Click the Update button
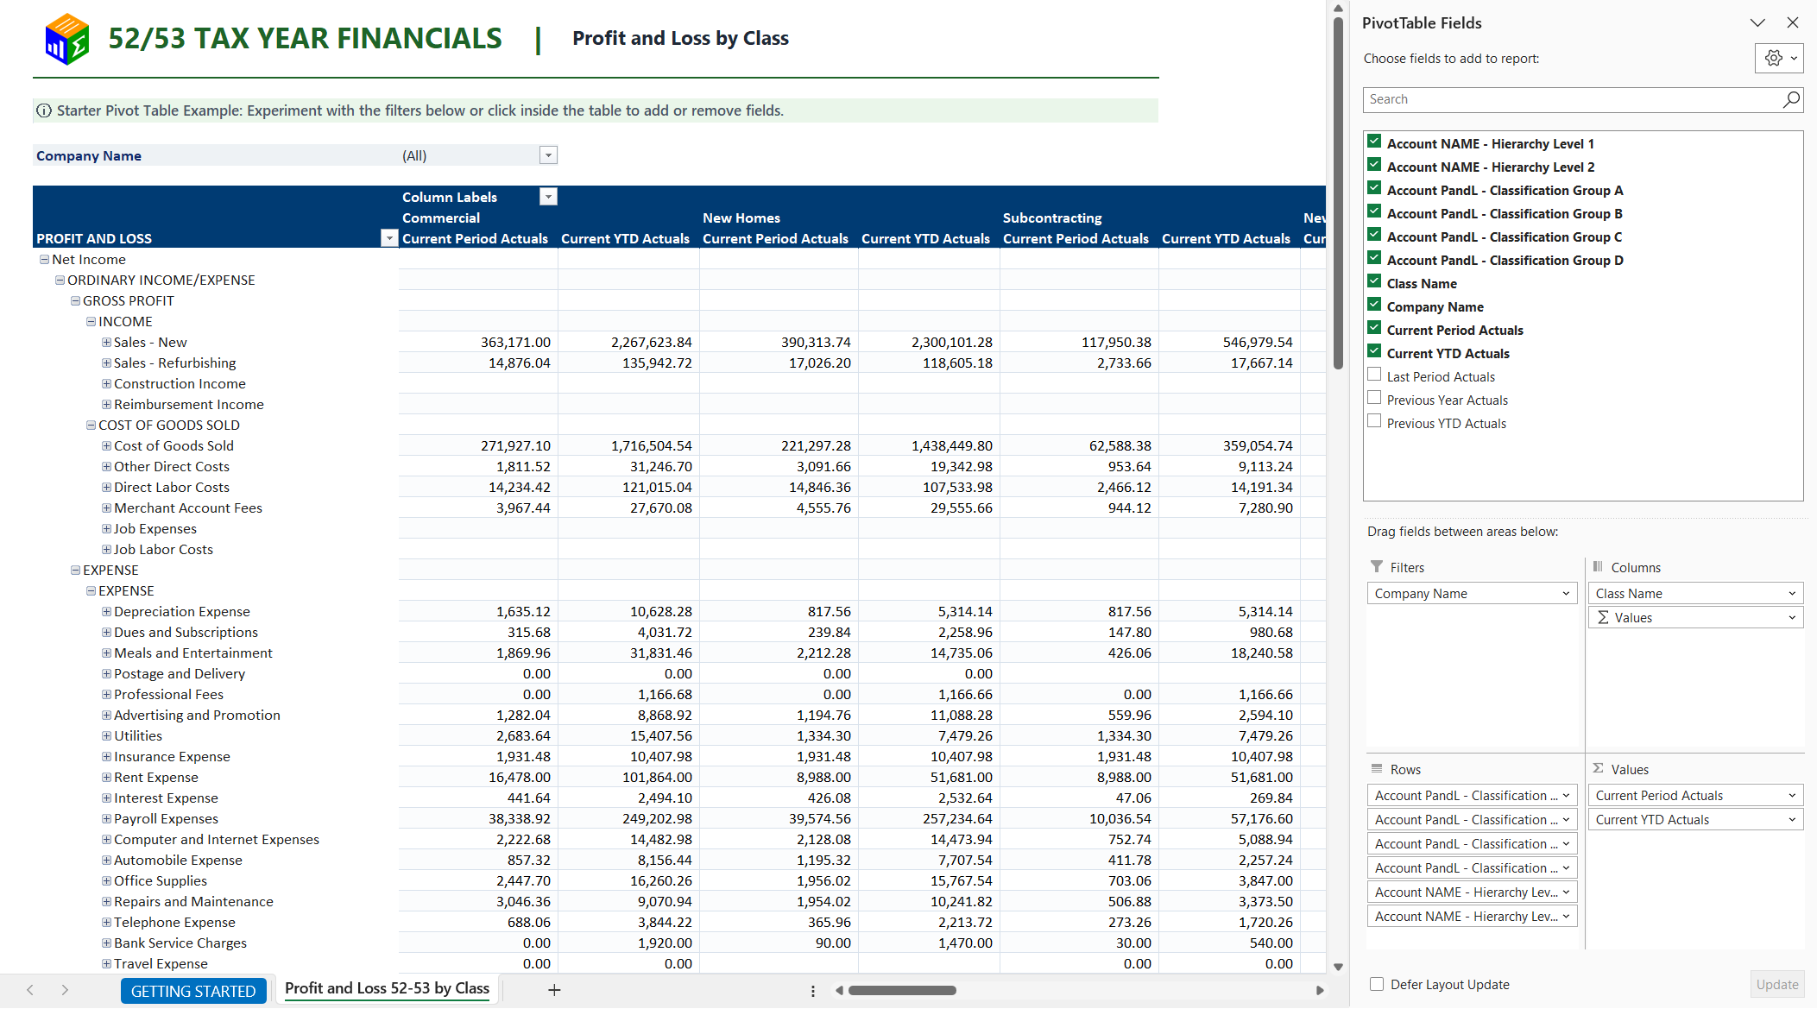This screenshot has height=1009, width=1817. pyautogui.click(x=1777, y=984)
